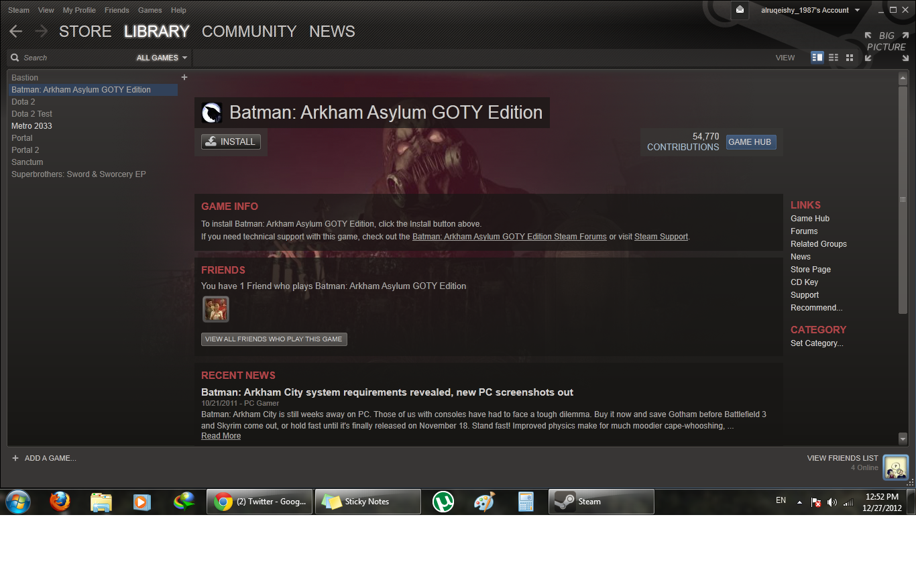
Task: Switch library to list view
Action: tap(834, 58)
